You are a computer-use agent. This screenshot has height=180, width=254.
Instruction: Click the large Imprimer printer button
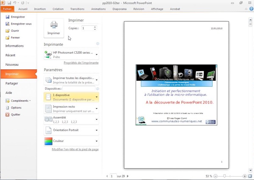point(54,28)
